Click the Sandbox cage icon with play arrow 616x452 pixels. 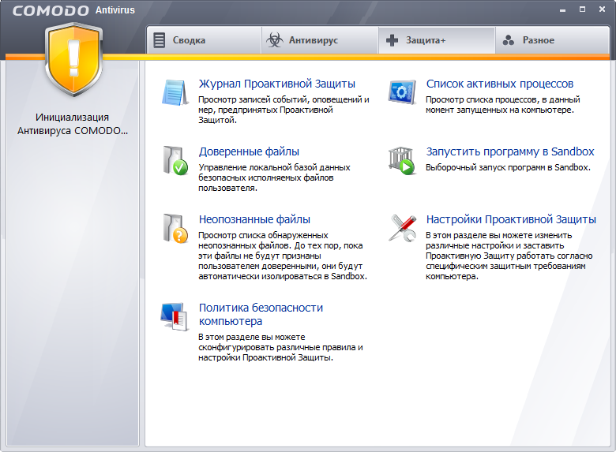tap(401, 160)
